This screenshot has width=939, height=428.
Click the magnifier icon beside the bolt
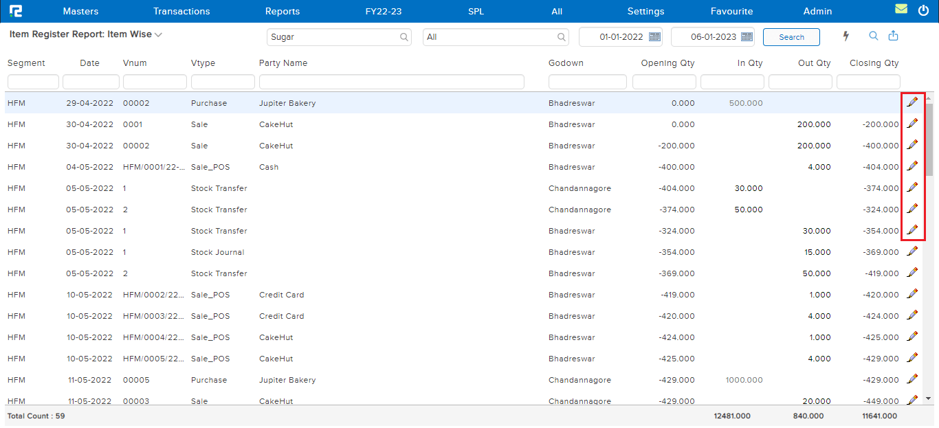click(x=874, y=36)
